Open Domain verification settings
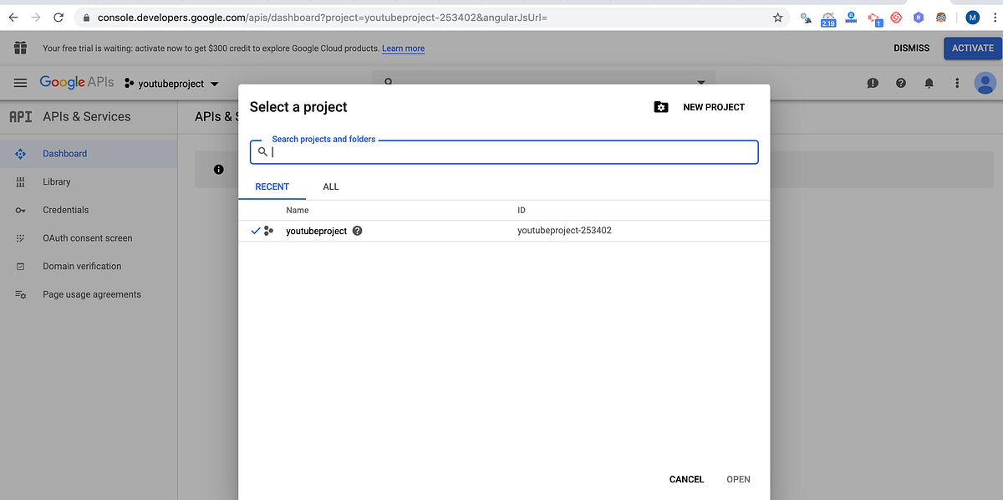The width and height of the screenshot is (1003, 500). click(81, 266)
